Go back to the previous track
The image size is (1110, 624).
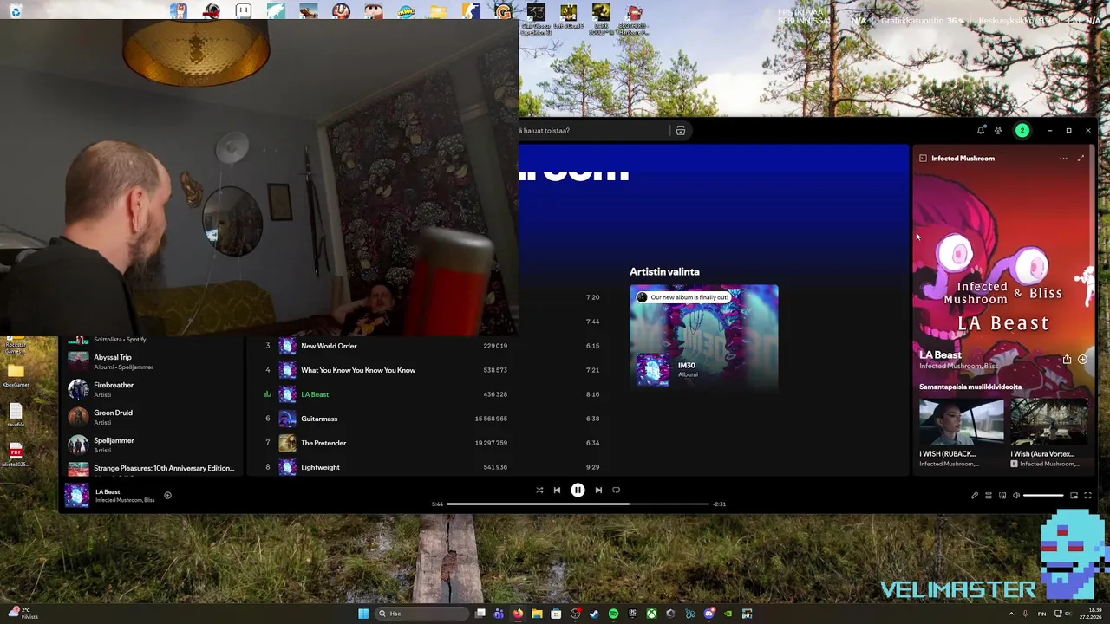pyautogui.click(x=557, y=490)
